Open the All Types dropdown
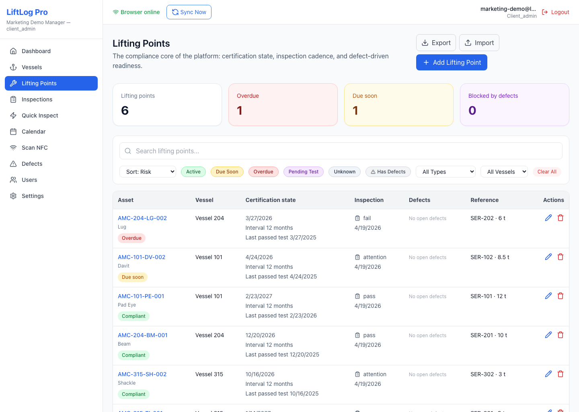The height and width of the screenshot is (412, 579). point(446,172)
